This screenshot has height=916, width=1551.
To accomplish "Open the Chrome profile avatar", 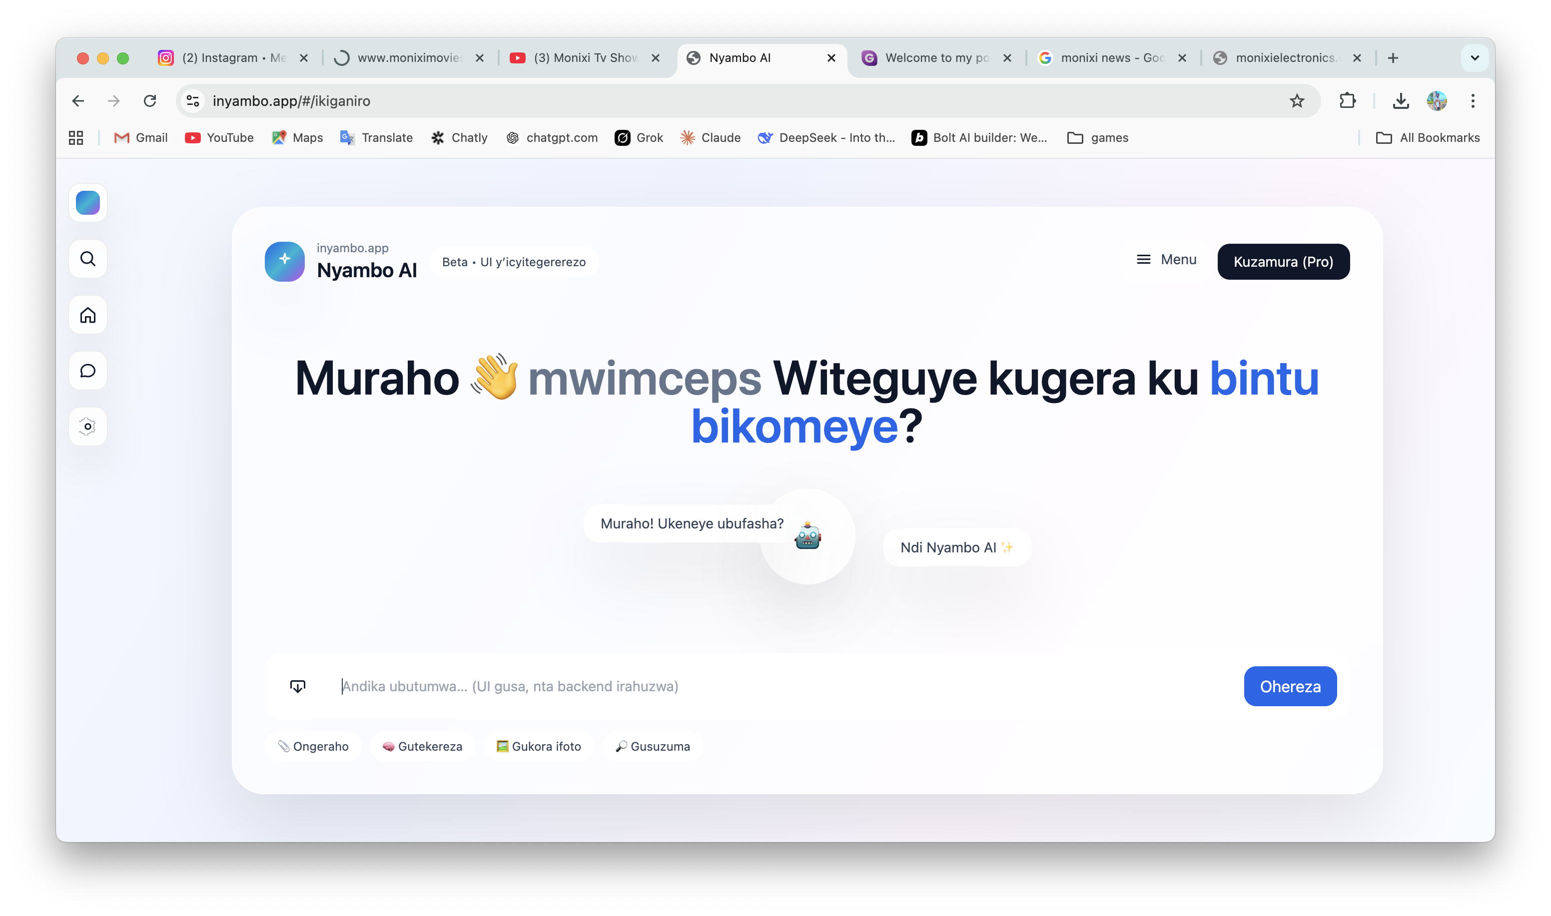I will pos(1437,100).
